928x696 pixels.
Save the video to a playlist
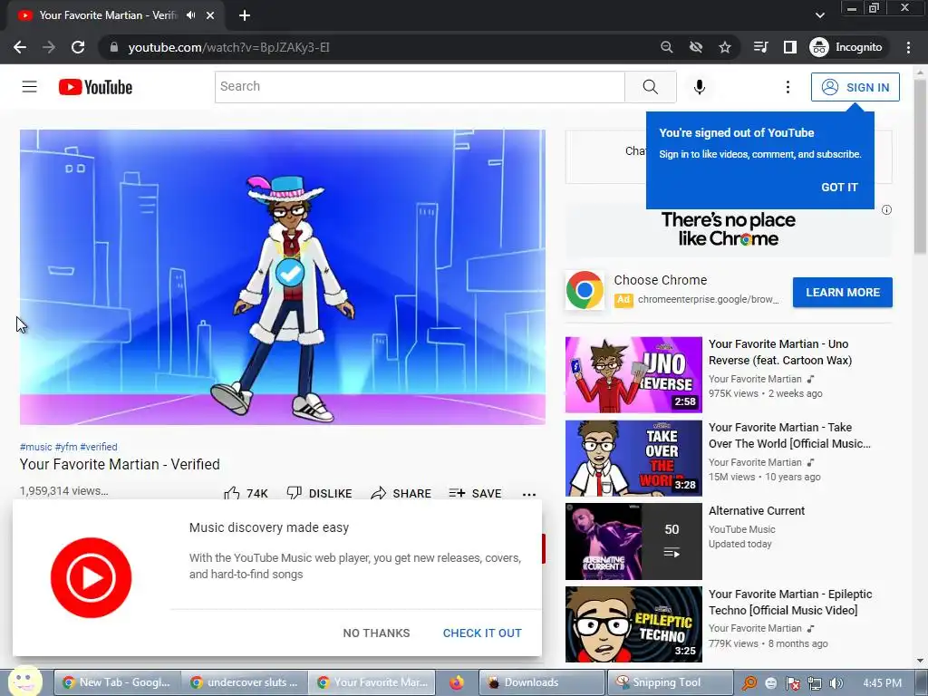pos(475,493)
